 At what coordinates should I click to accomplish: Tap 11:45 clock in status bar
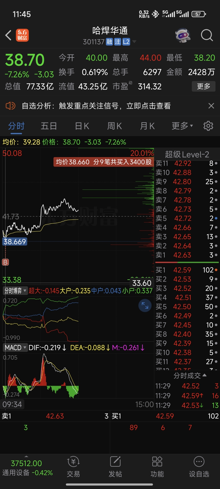coord(22,14)
